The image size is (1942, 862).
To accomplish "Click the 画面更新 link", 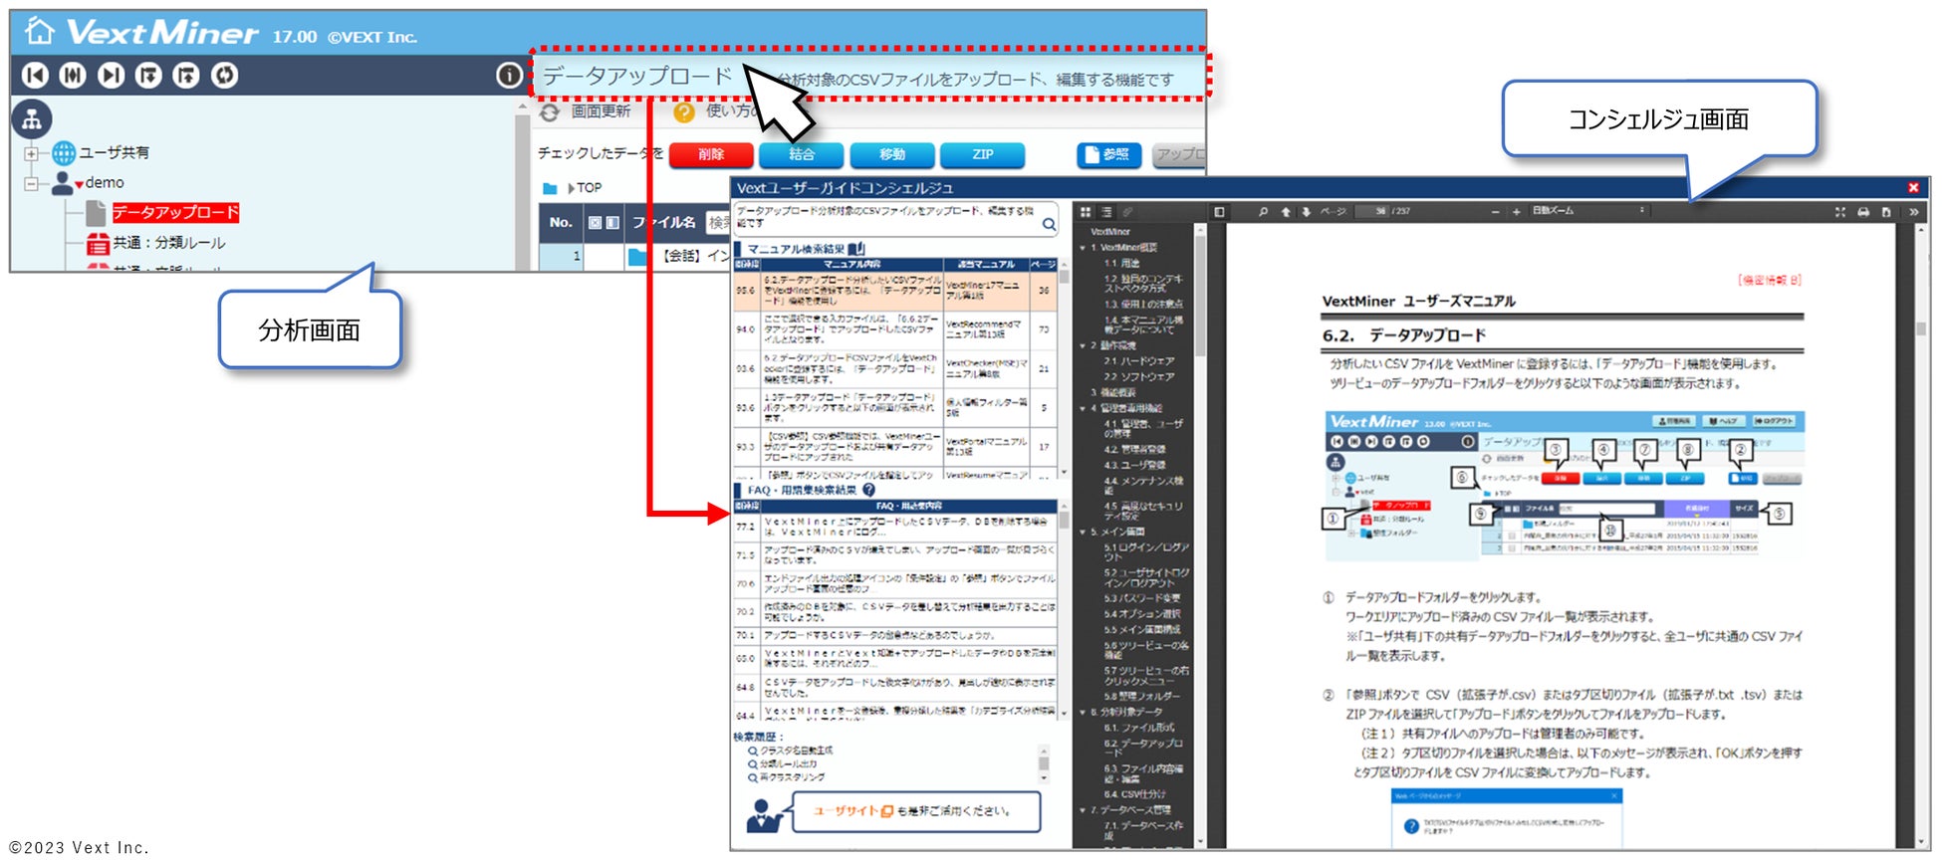I will point(601,111).
